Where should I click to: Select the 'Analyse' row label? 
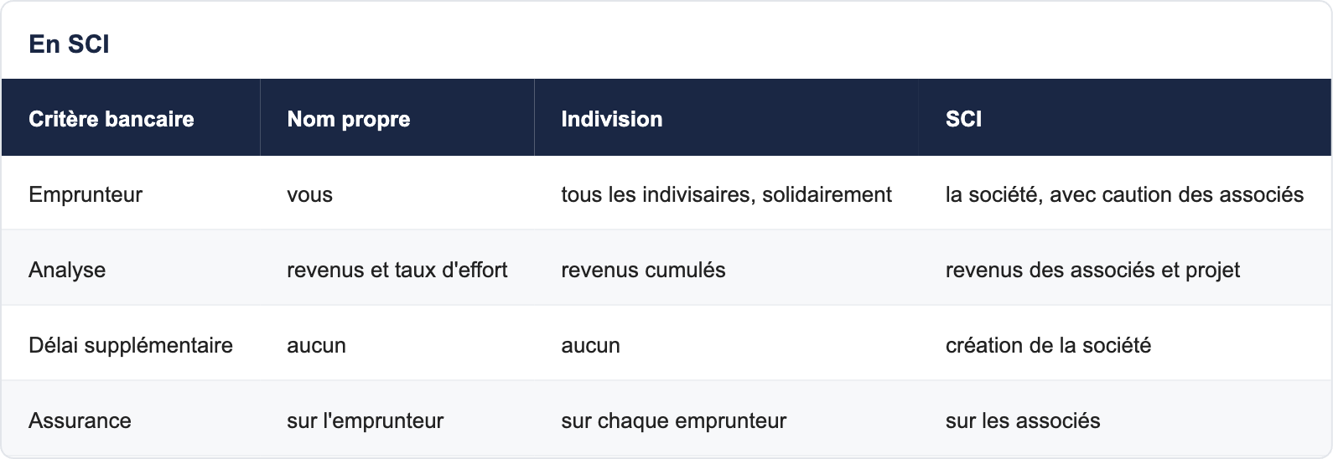tap(67, 270)
